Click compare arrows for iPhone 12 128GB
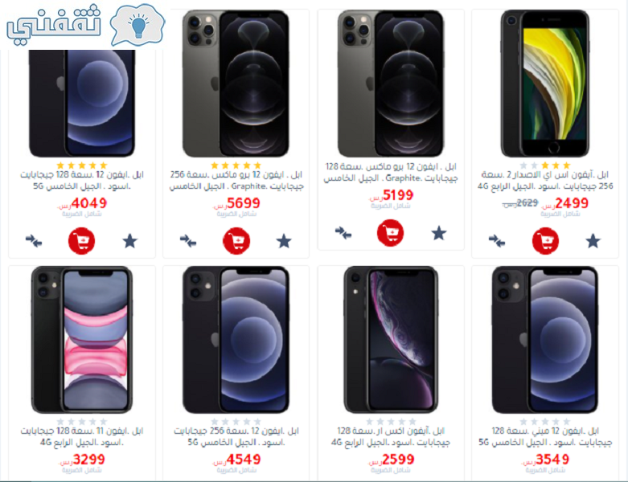The height and width of the screenshot is (482, 628). tap(34, 241)
